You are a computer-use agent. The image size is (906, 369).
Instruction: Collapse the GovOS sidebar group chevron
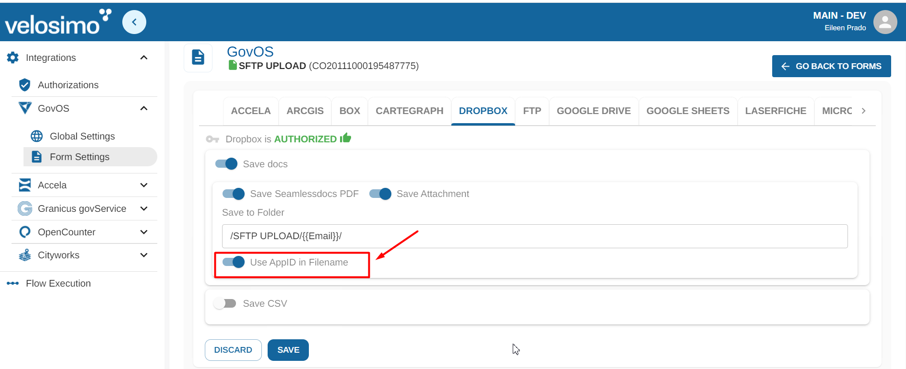click(144, 108)
